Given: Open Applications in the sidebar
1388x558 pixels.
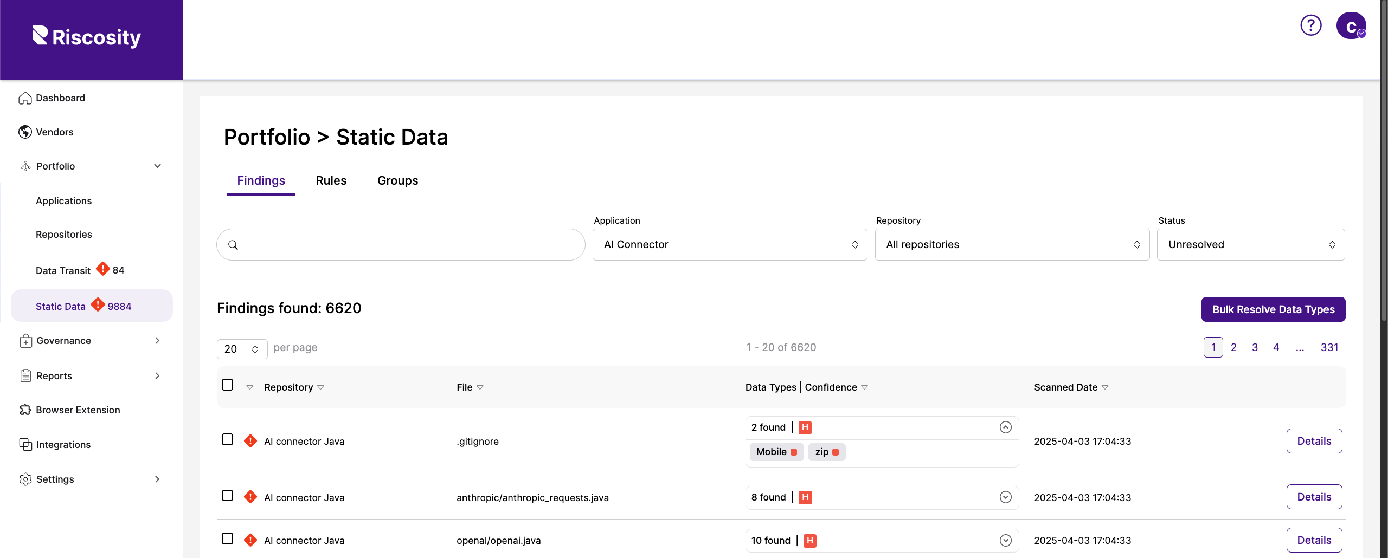Looking at the screenshot, I should click(64, 201).
